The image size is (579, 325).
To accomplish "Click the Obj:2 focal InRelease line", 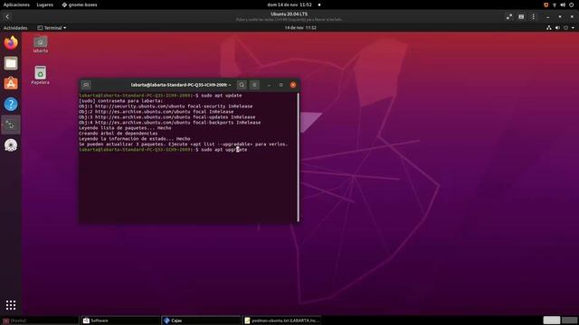I will pos(157,112).
